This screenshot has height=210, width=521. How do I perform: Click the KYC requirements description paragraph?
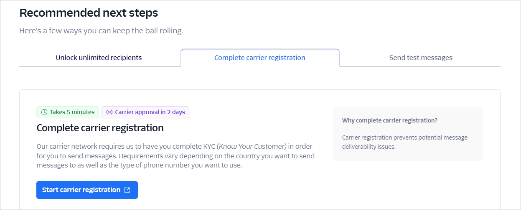tap(175, 156)
